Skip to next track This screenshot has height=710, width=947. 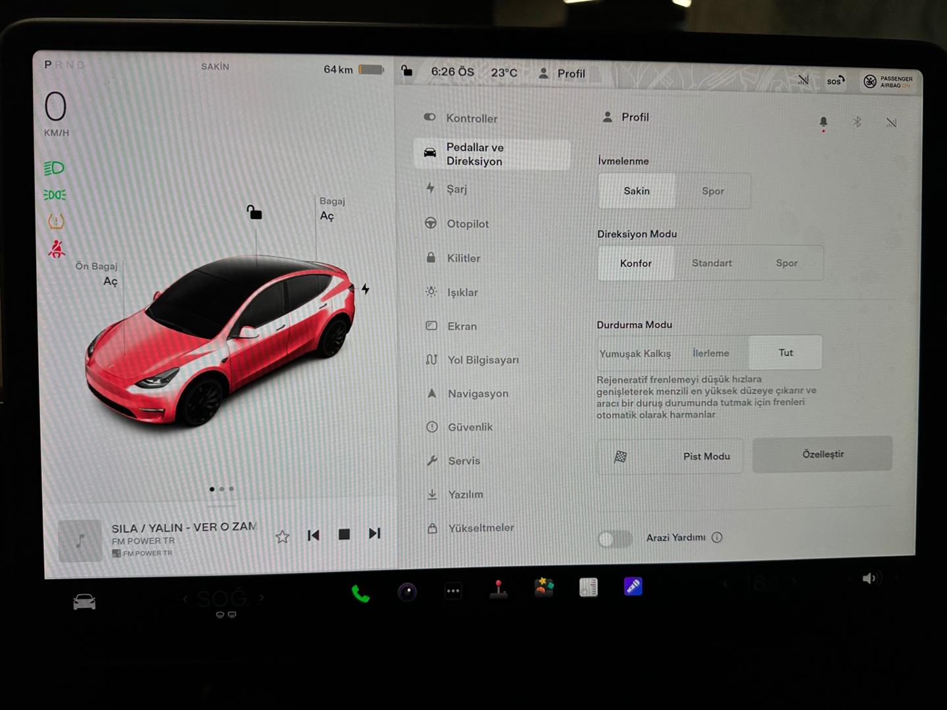374,533
